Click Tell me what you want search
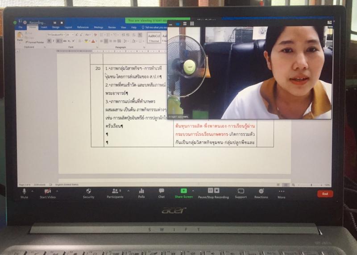The image size is (357, 255). click(154, 27)
